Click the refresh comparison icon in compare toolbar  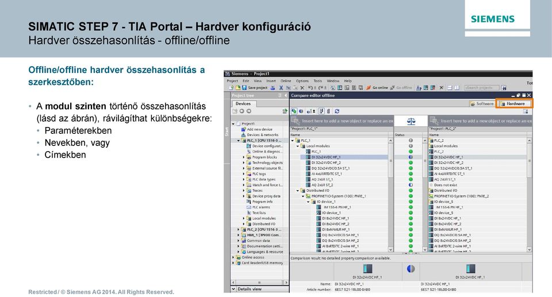point(337,111)
